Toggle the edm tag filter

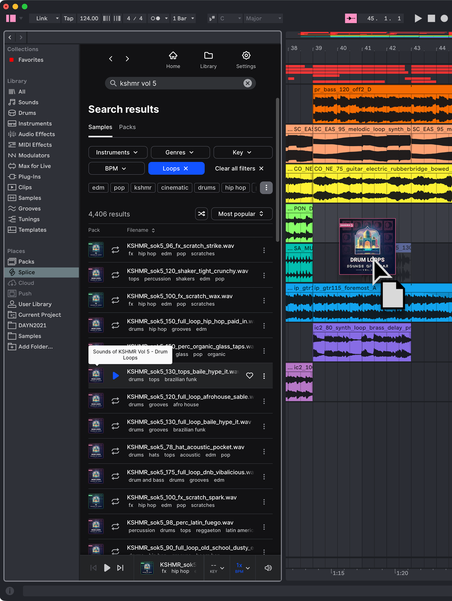(98, 188)
